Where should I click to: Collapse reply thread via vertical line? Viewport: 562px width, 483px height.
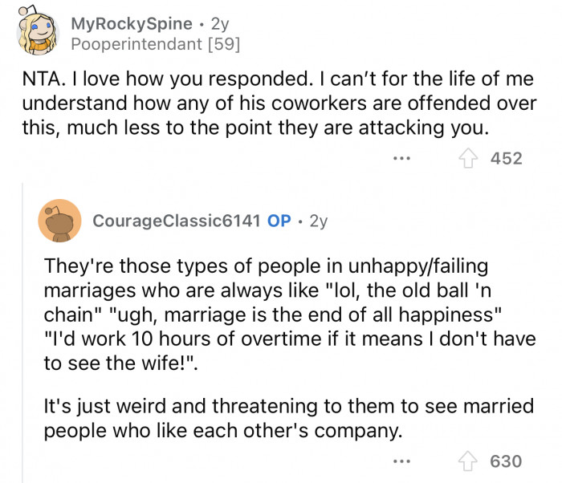[x=22, y=333]
